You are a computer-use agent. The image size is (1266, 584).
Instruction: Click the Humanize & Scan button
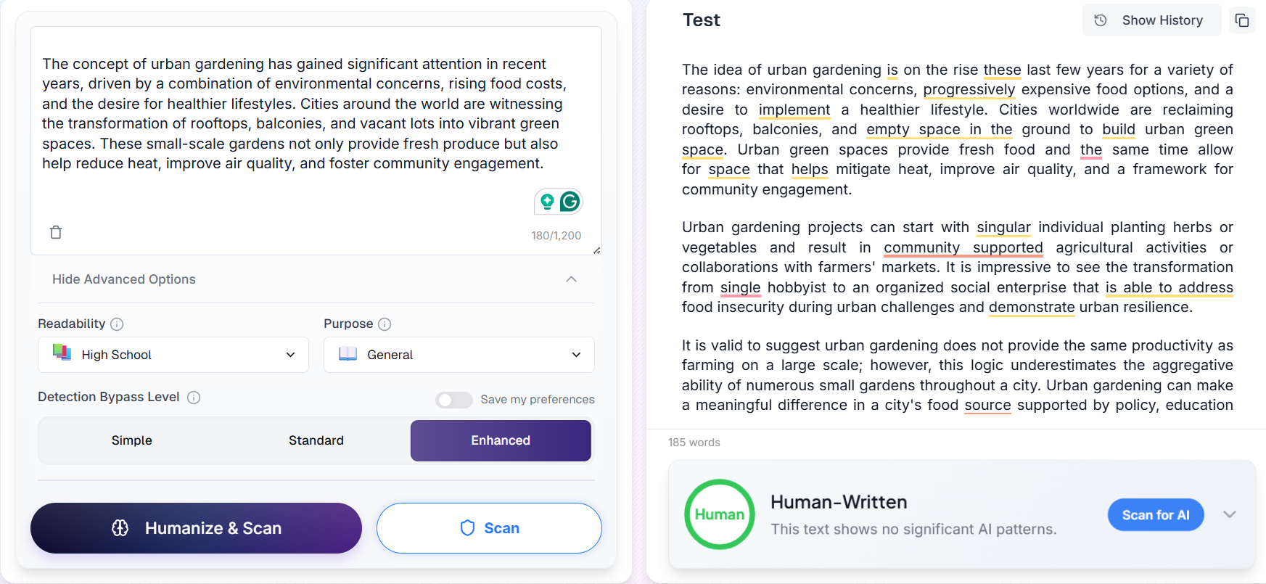(x=196, y=528)
